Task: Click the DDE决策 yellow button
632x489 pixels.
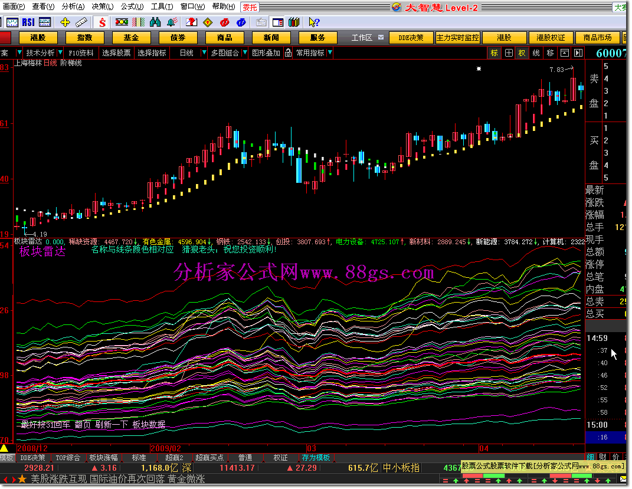Action: (x=411, y=38)
